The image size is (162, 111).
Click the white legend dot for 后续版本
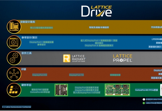tap(144, 99)
